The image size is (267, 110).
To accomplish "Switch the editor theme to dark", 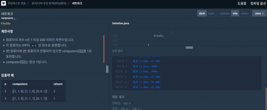I will [202, 13].
